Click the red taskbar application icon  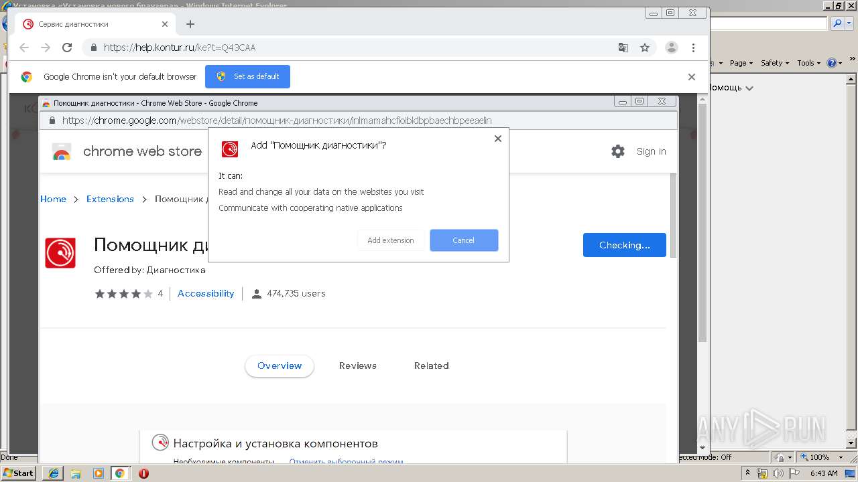click(143, 473)
